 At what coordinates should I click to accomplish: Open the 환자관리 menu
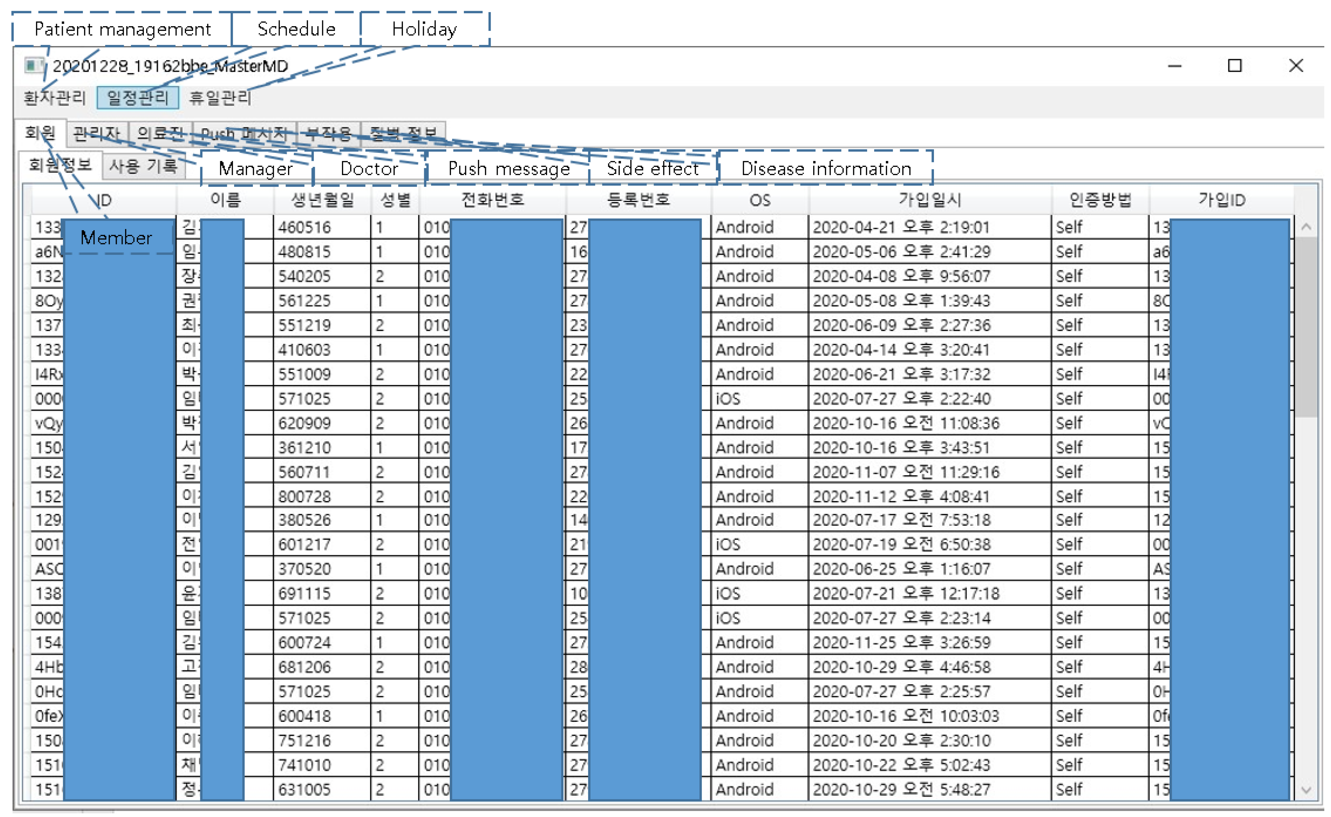(x=55, y=98)
